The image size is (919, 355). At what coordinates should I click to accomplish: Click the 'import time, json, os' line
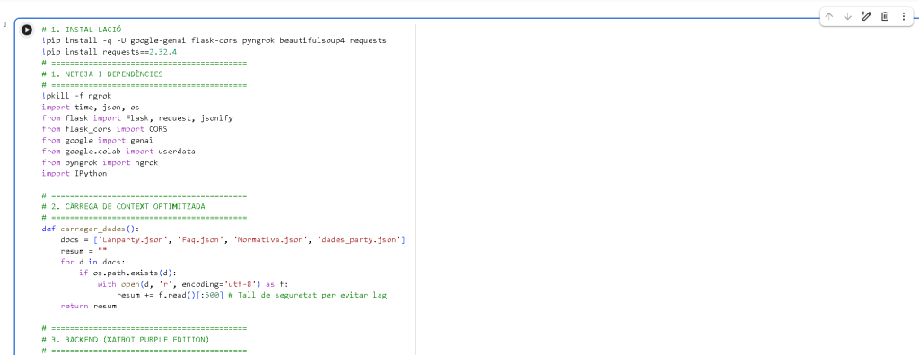click(91, 108)
